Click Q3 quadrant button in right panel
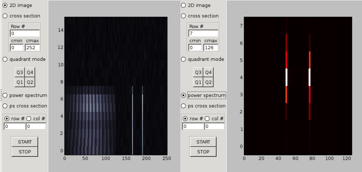This screenshot has height=172, width=362. pos(198,73)
